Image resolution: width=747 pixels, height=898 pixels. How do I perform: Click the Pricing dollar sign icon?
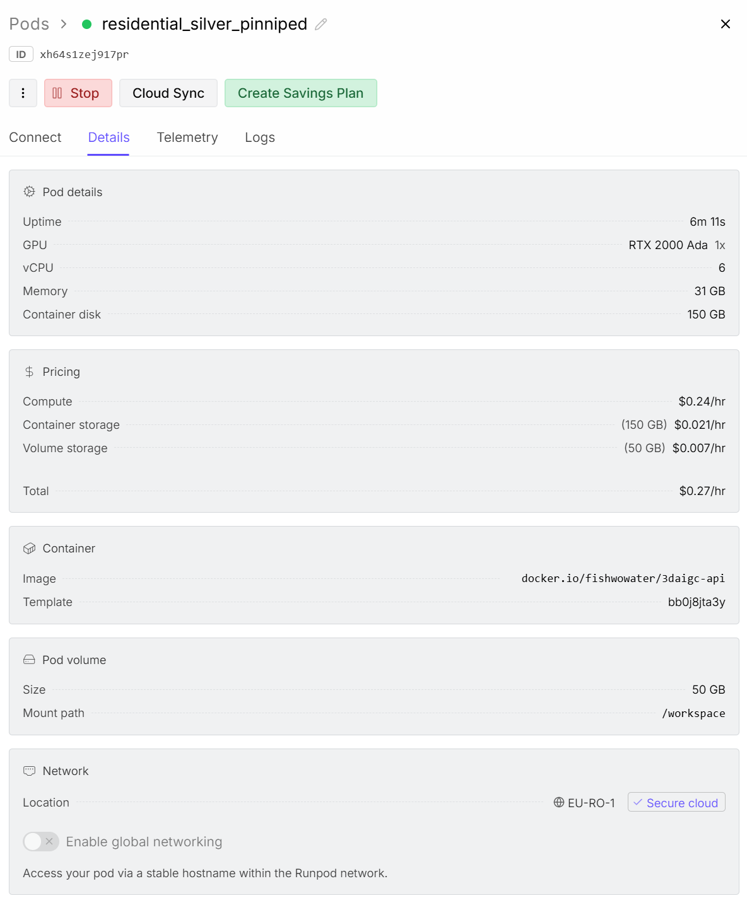[x=29, y=371]
